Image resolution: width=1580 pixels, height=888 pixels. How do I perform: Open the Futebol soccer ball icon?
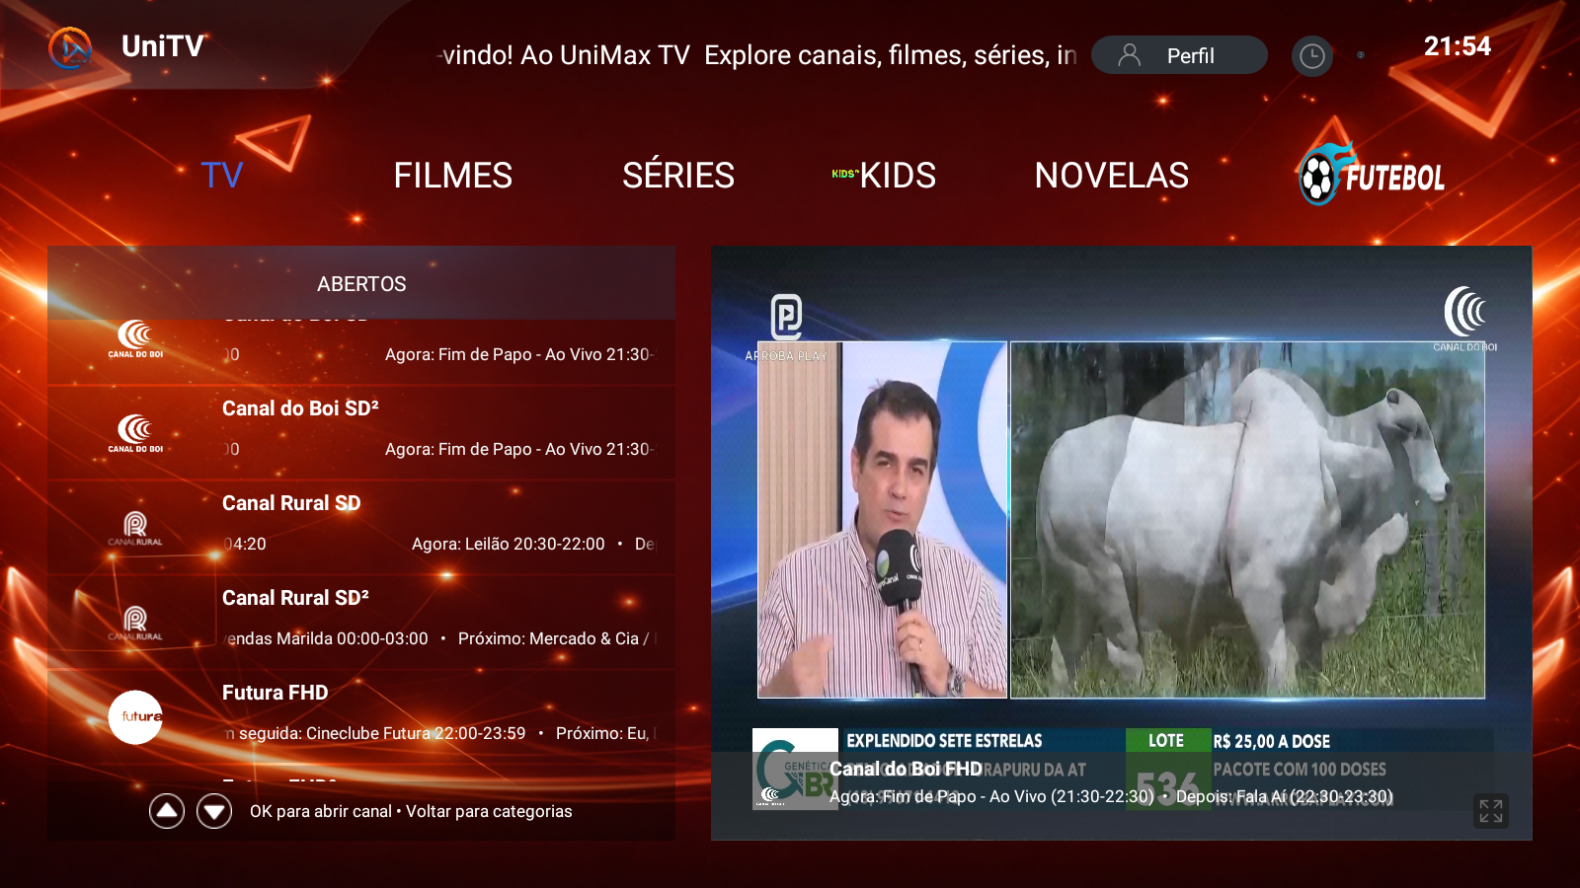click(x=1319, y=177)
